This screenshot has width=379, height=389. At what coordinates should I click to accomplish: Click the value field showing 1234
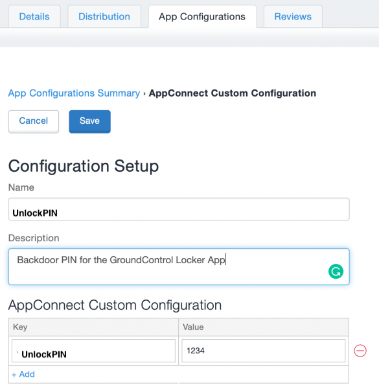(263, 351)
